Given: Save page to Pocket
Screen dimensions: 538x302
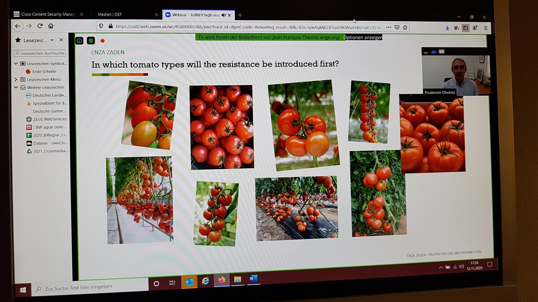Looking at the screenshot, I should pyautogui.click(x=396, y=27).
